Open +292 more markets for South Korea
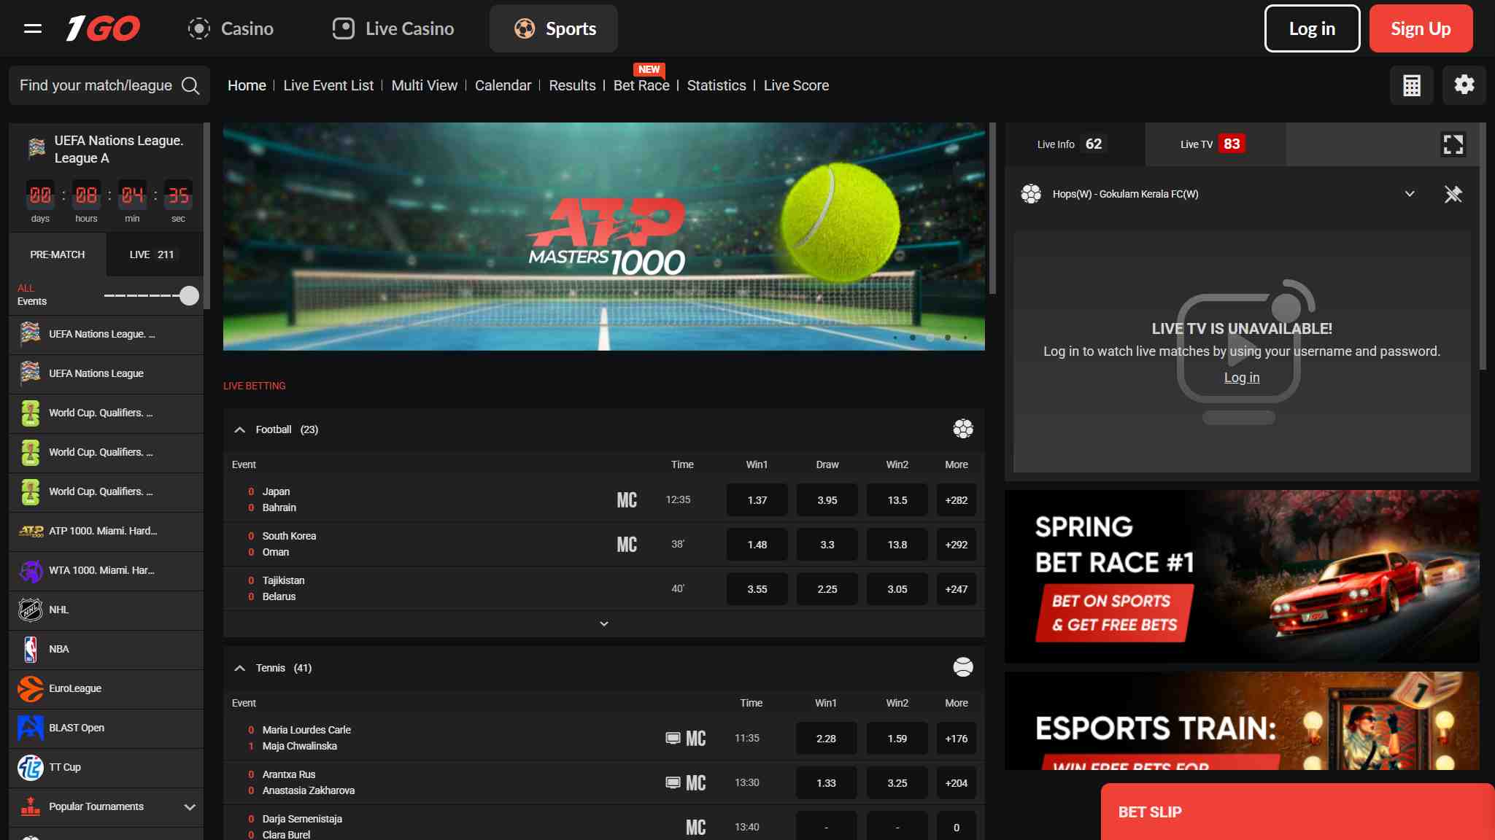The image size is (1495, 840). [x=957, y=545]
